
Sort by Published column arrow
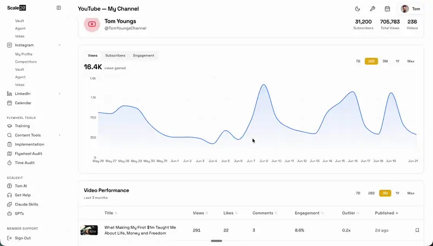[x=397, y=213]
